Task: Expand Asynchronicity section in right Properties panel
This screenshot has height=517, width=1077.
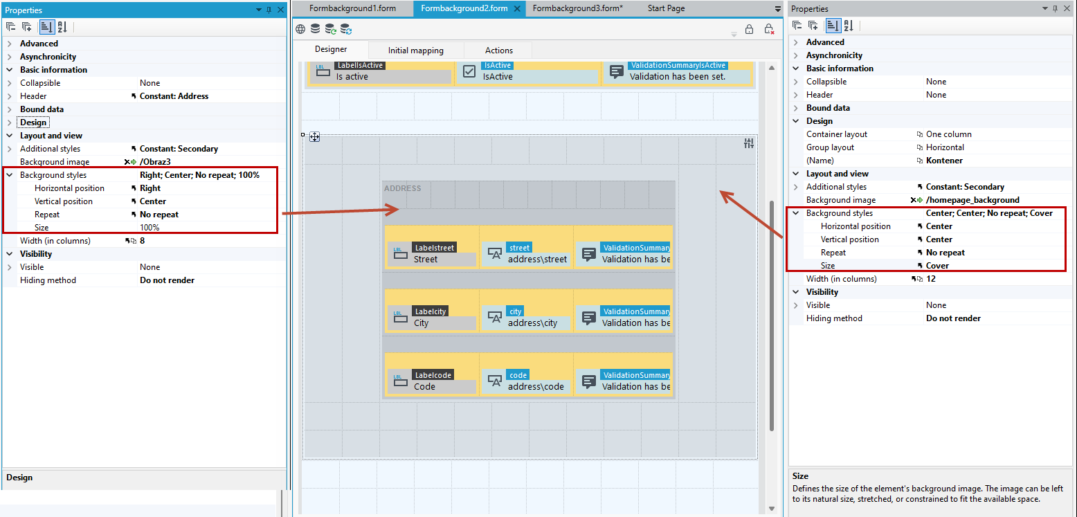Action: coord(796,55)
